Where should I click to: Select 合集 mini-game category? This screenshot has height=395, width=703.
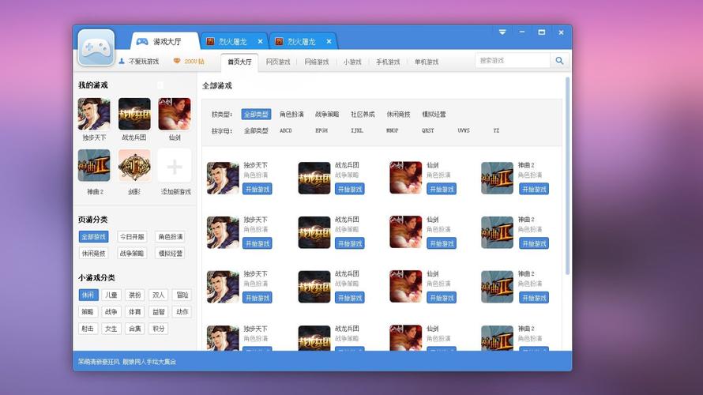[x=135, y=329]
